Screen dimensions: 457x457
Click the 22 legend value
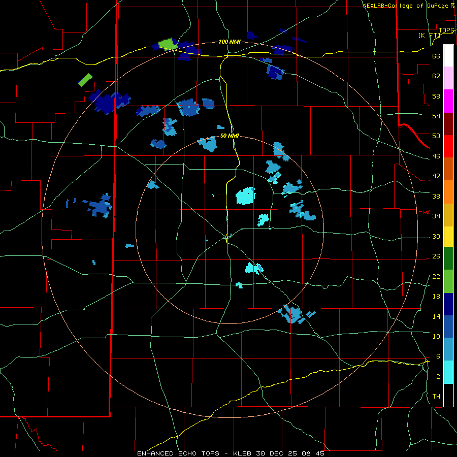coord(436,276)
